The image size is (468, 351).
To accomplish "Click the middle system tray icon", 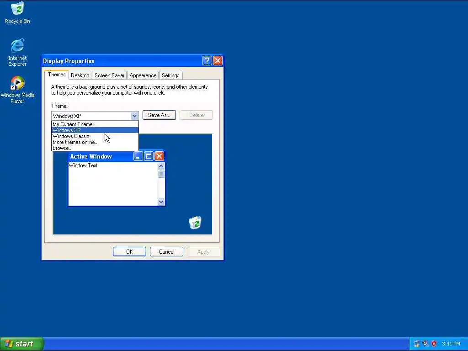I will (425, 344).
